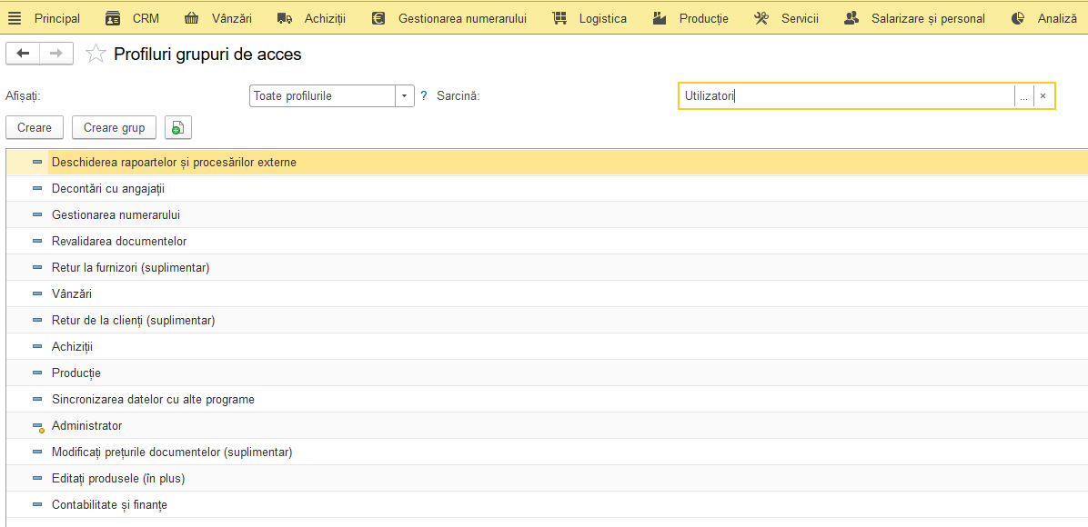Click the copy-create document icon button
This screenshot has width=1088, height=527.
point(177,127)
